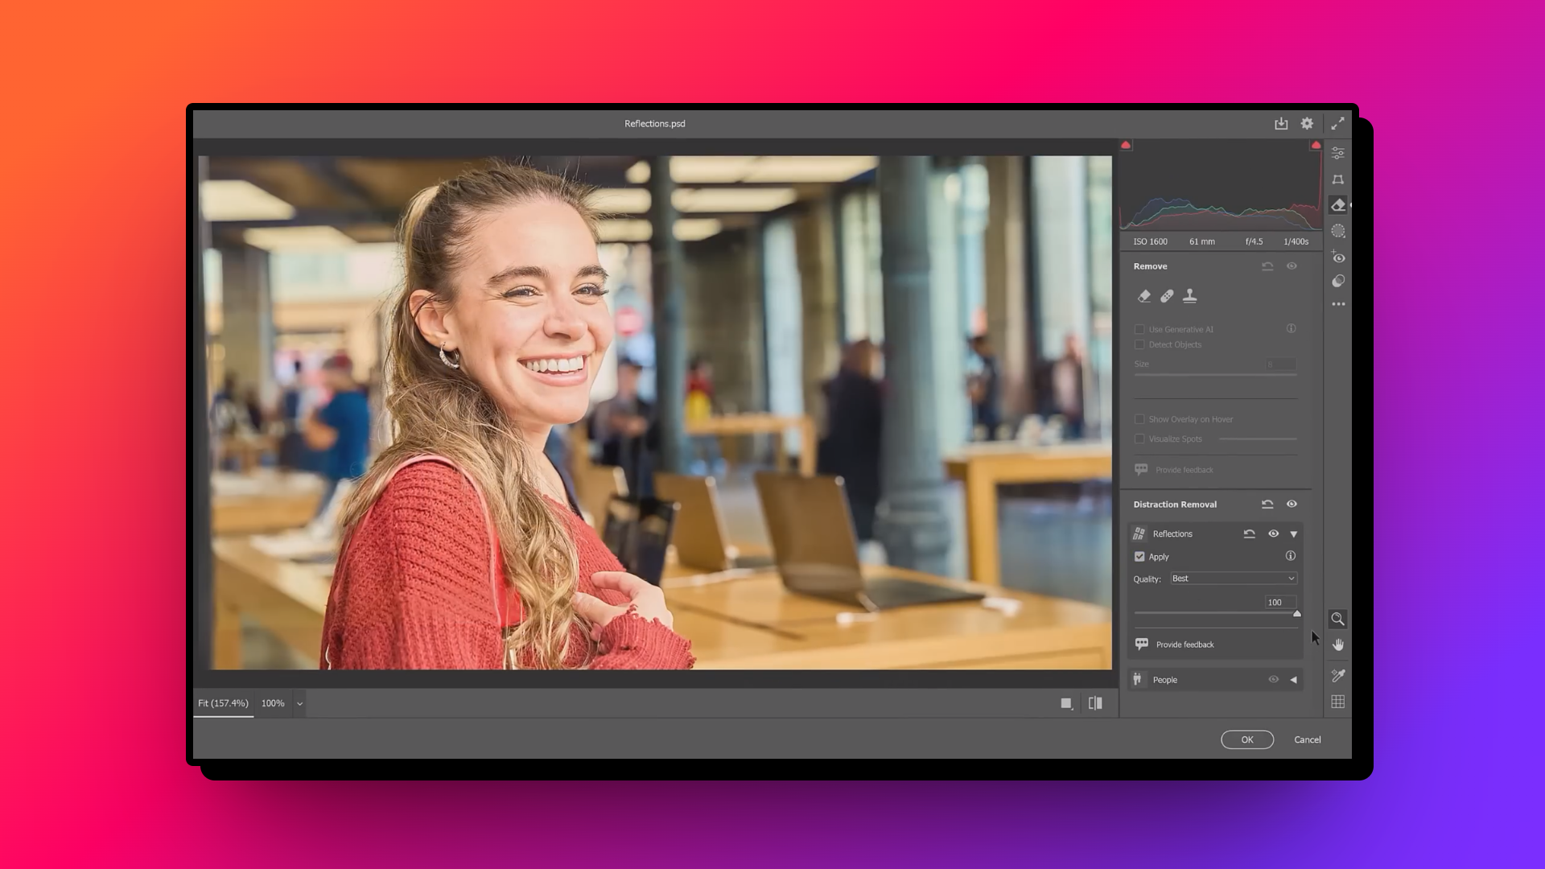Open the Edit adjustments panel
Image resolution: width=1545 pixels, height=869 pixels.
point(1338,152)
